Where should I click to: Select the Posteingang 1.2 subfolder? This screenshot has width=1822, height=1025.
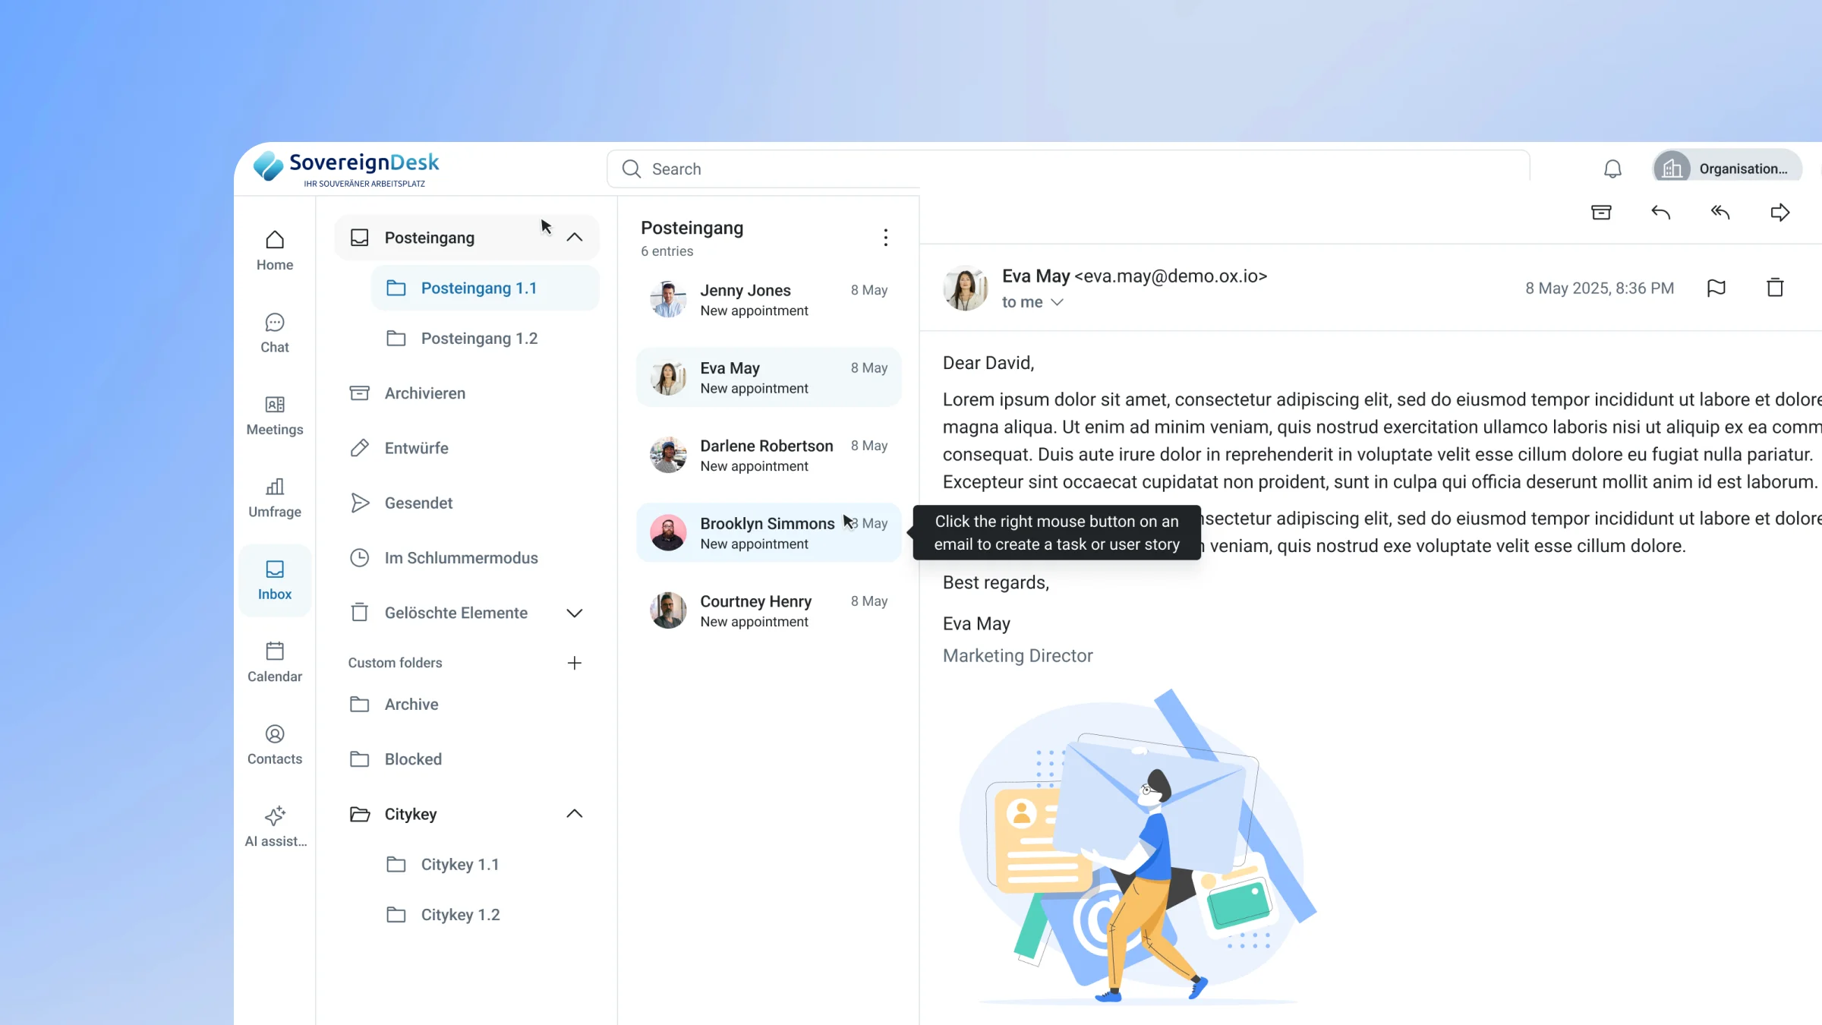point(479,339)
